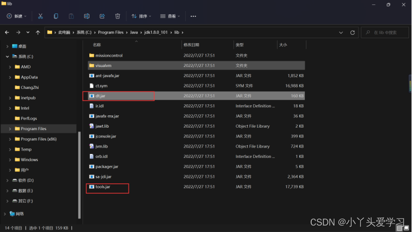This screenshot has width=412, height=232.
Task: Click the Delete trash icon
Action: point(118,16)
